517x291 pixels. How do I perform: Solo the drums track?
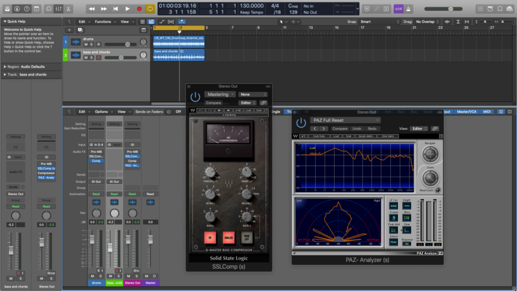(x=92, y=44)
